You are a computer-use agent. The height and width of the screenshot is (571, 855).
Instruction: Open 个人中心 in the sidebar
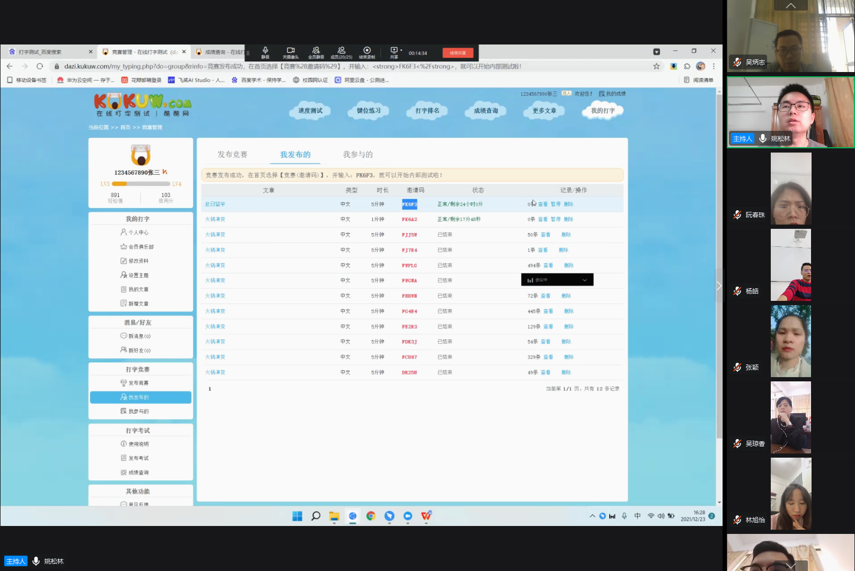[138, 233]
